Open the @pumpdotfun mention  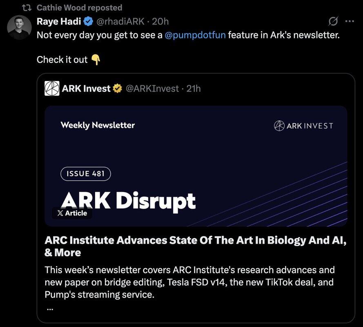pos(195,35)
